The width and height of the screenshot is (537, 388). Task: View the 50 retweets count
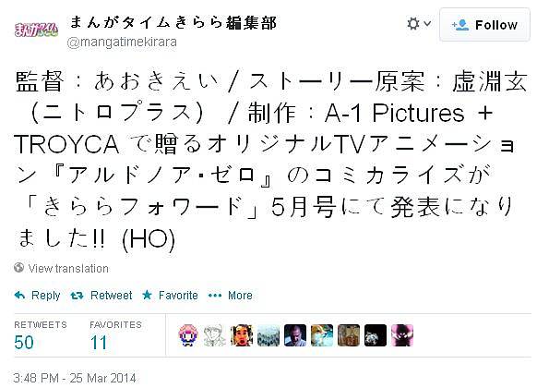tap(24, 342)
